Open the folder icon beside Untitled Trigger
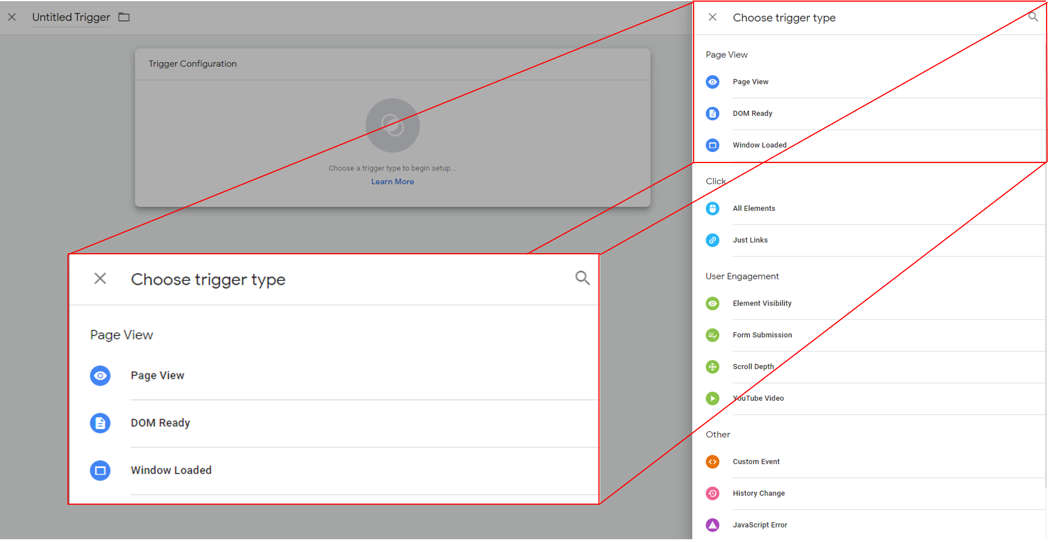Viewport: 1051px width, 542px height. point(124,17)
